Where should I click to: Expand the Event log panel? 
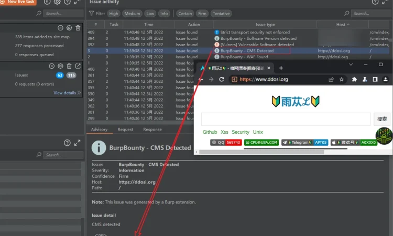click(77, 143)
